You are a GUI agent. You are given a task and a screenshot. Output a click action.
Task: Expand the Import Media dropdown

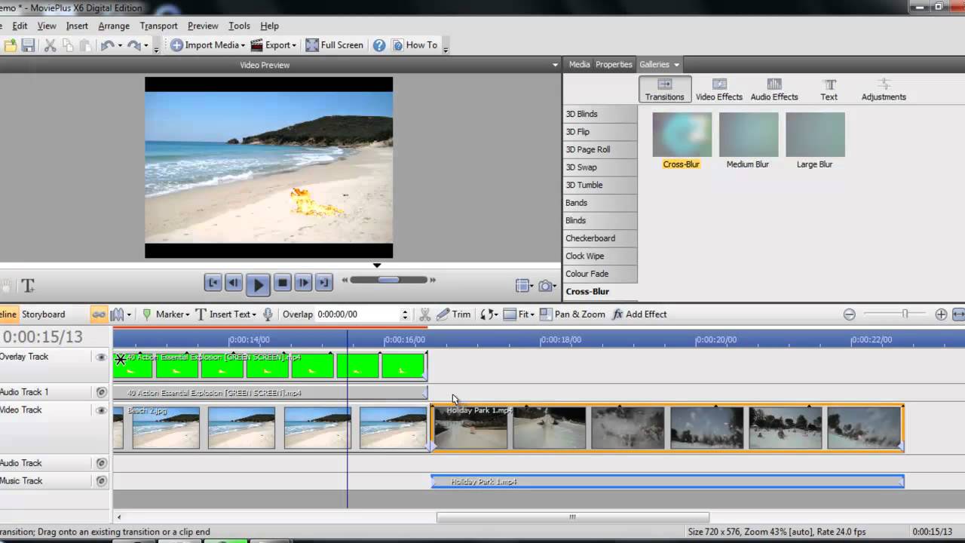pos(243,45)
